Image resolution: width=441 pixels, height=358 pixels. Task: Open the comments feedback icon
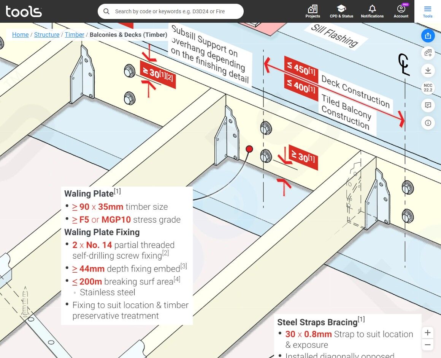pyautogui.click(x=428, y=105)
